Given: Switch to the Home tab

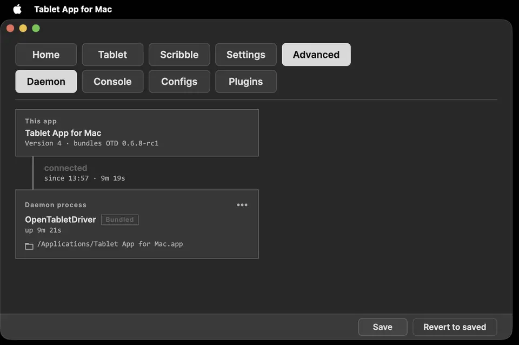Looking at the screenshot, I should tap(46, 55).
